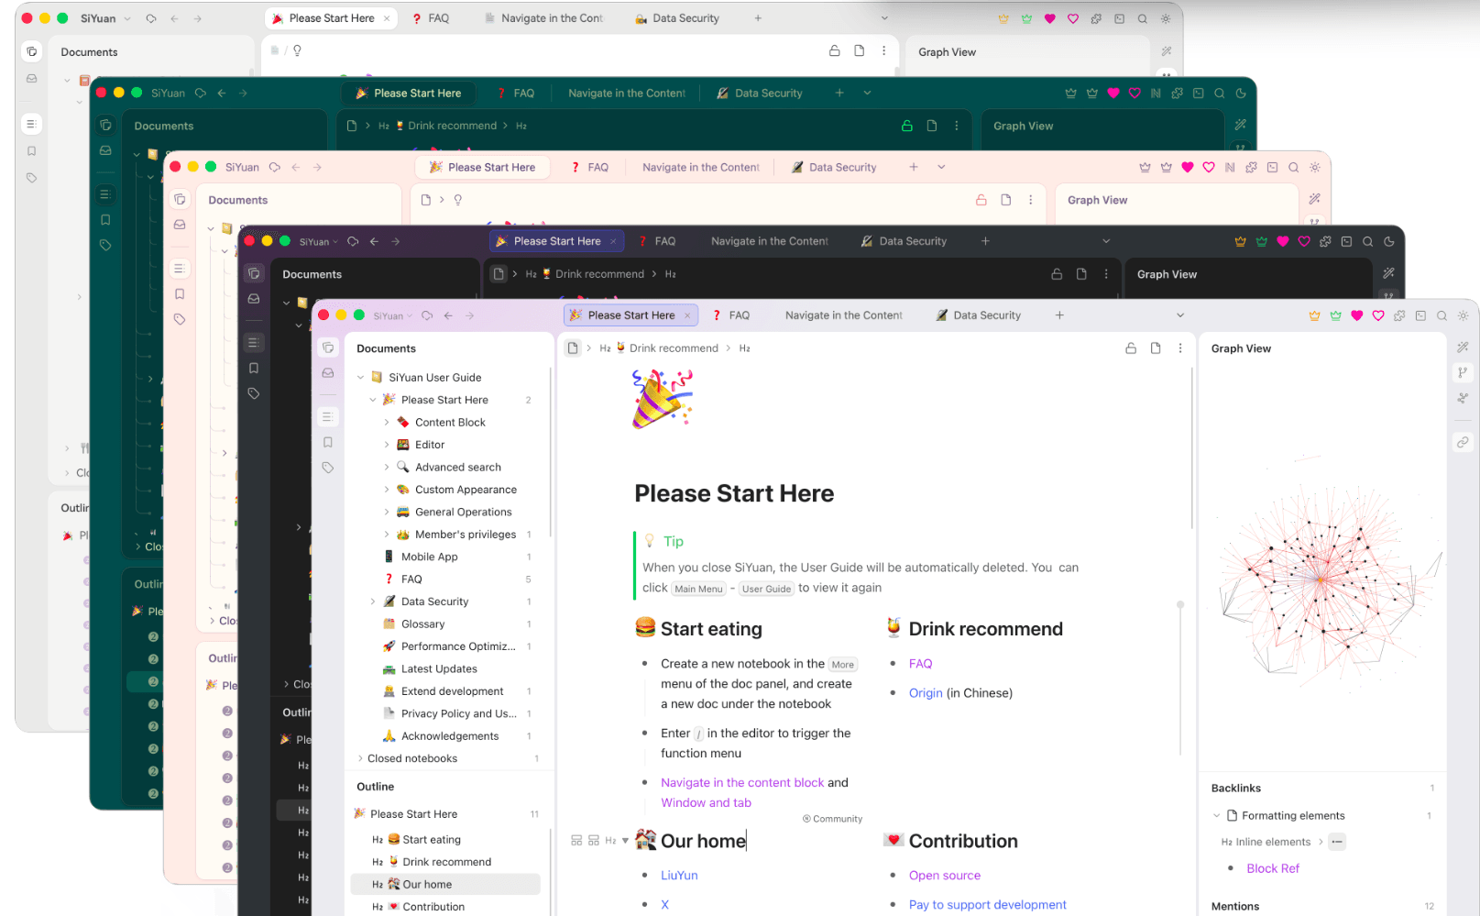Open the Data Security tab in the front window

pyautogui.click(x=978, y=315)
